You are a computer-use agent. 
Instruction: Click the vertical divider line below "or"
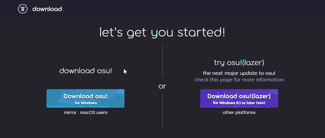(x=162, y=111)
